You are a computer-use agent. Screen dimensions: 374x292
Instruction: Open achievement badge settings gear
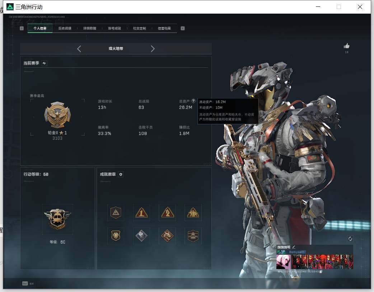coord(121,174)
